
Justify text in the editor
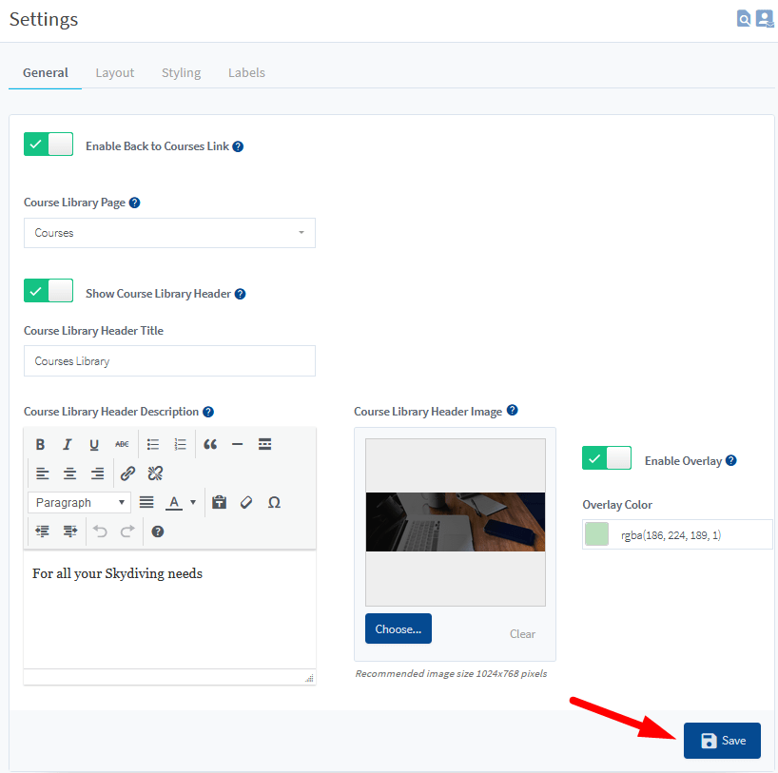click(146, 503)
